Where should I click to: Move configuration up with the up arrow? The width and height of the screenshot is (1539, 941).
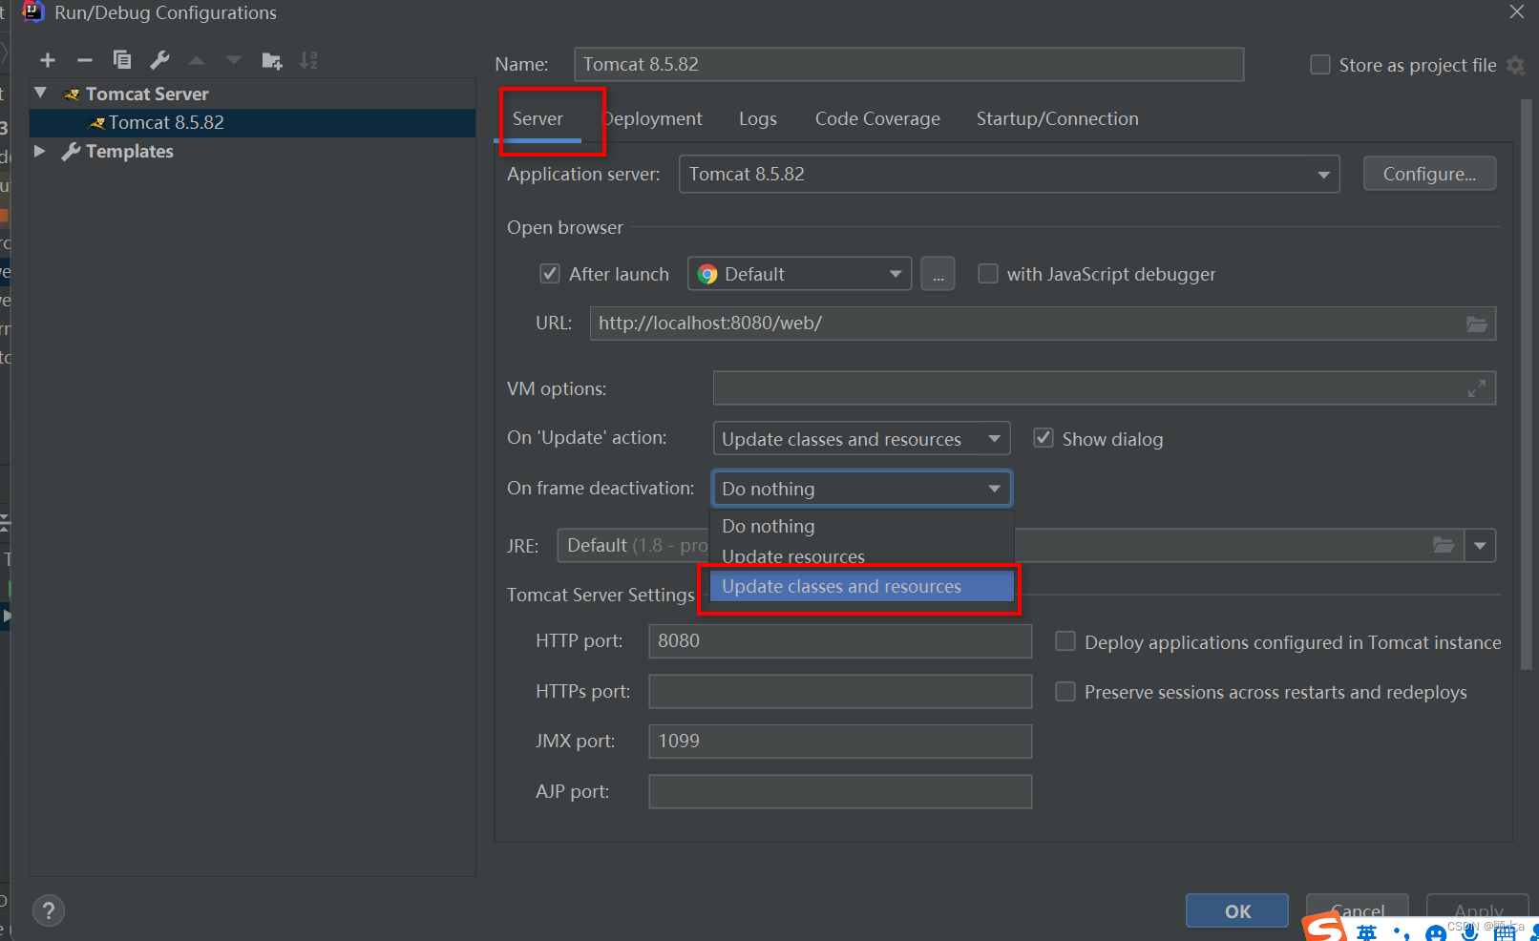[x=197, y=60]
